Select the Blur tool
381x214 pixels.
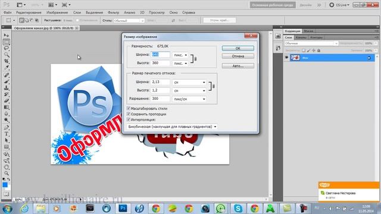point(7,114)
